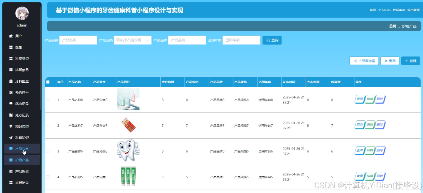Open the breadcrumb expander next to 首页
This screenshot has width=423, height=193.
click(x=399, y=26)
